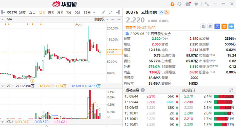
Task: Select the 周K chart tab
Action: [x=51, y=12]
